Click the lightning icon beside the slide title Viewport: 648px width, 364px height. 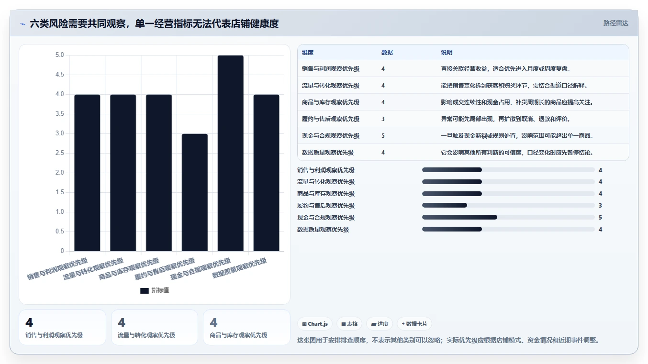22,23
